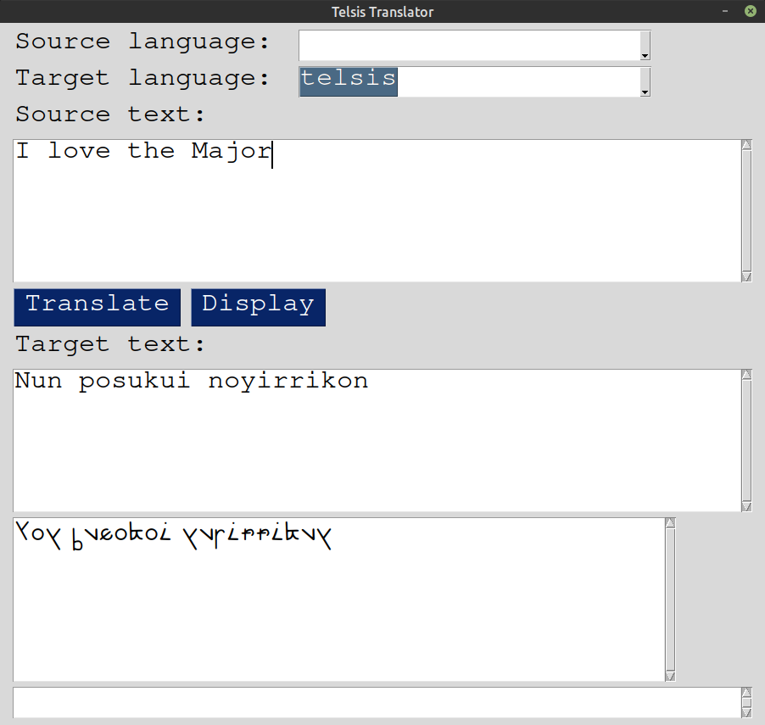Click inside the 'Nun posukui noyirrikon' target text
This screenshot has height=725, width=765.
191,381
